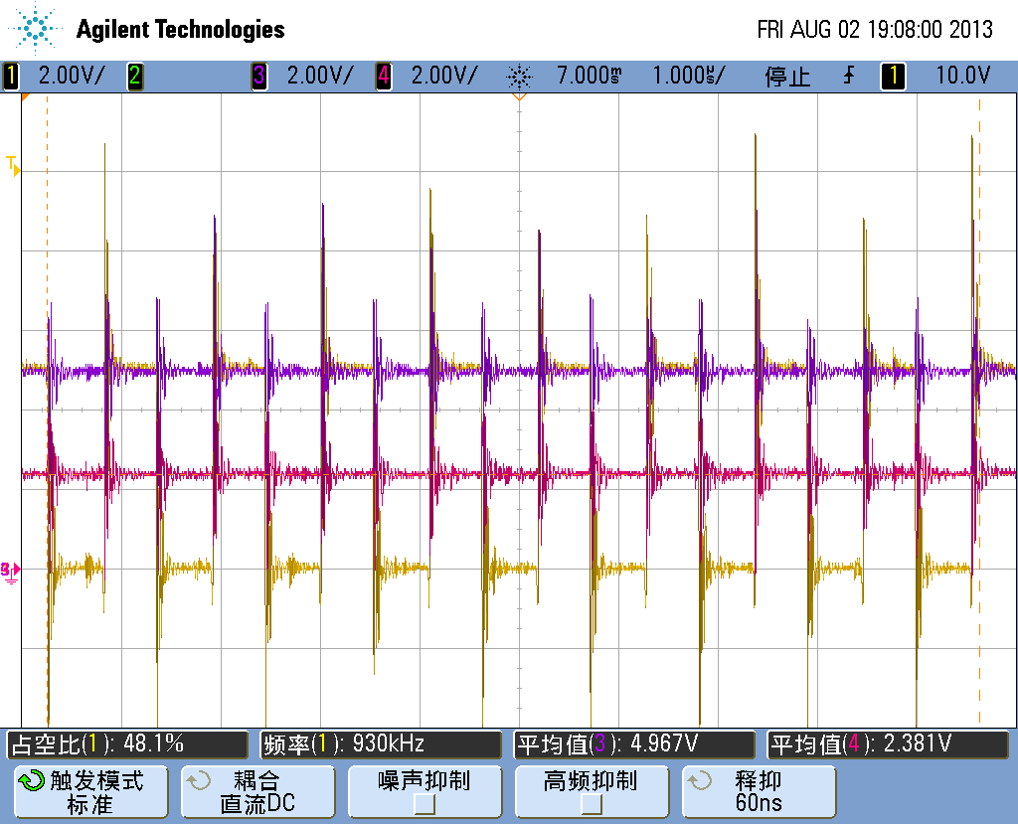Click the left orange dashed cursor line
1018x824 pixels.
tap(48, 410)
